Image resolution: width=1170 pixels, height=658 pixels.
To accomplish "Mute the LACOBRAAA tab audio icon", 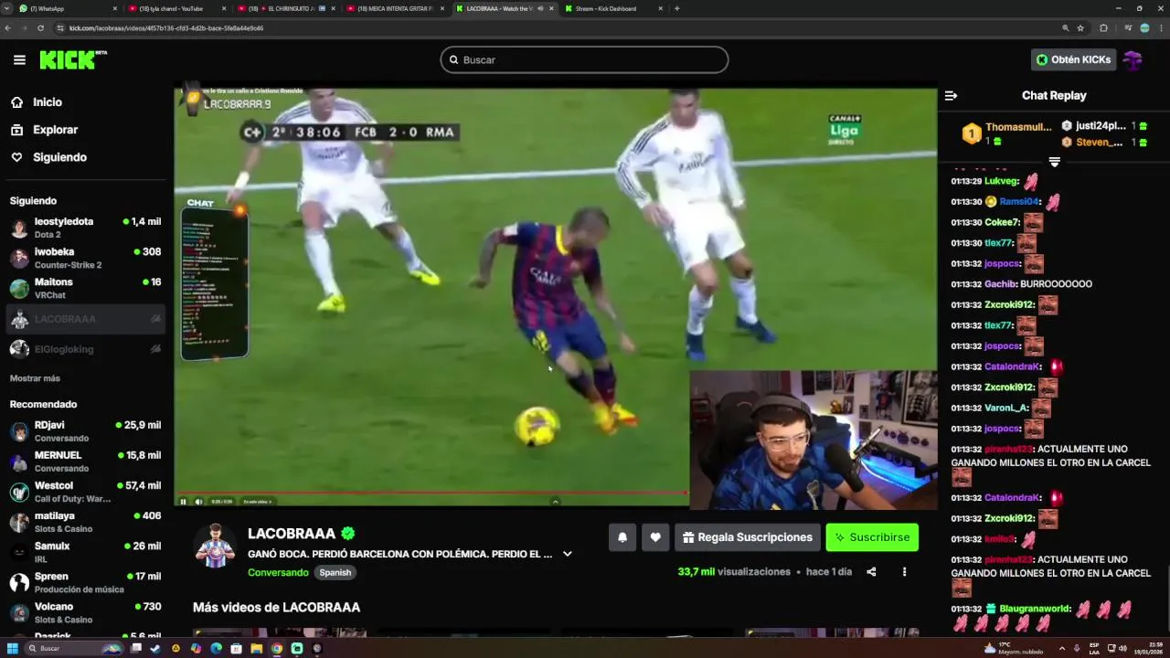I will tap(540, 8).
